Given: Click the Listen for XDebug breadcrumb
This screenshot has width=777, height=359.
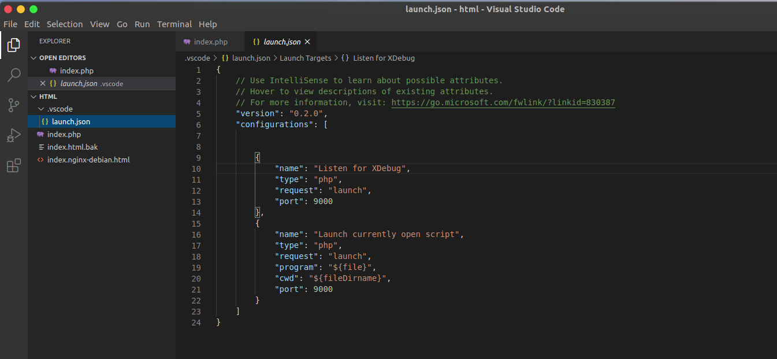Looking at the screenshot, I should click(x=384, y=58).
